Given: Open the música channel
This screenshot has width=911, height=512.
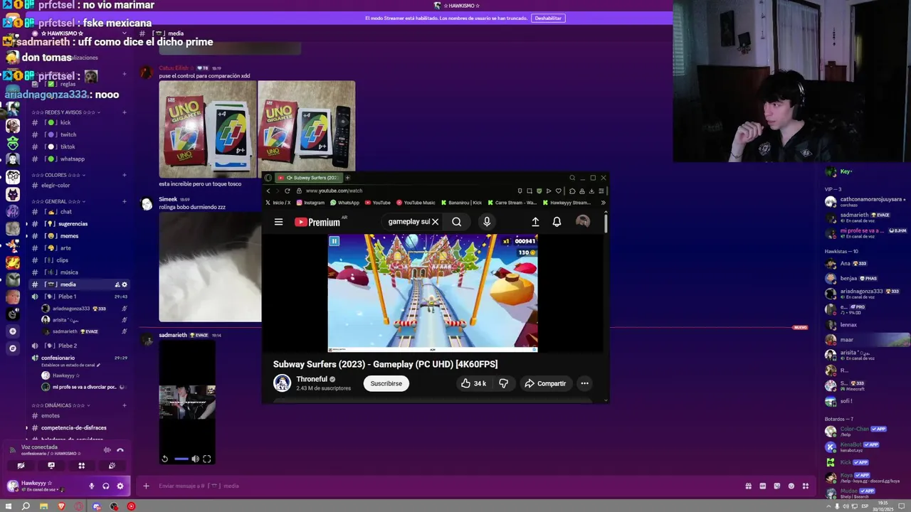Looking at the screenshot, I should tap(69, 272).
